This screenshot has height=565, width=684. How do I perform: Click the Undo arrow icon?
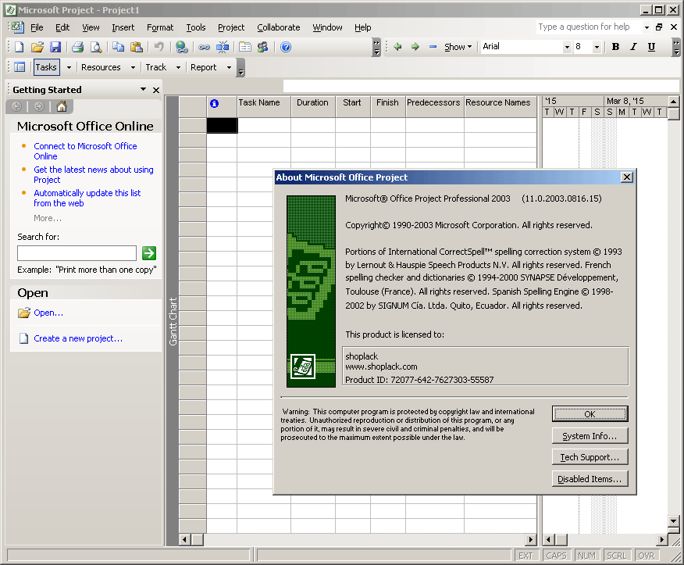(159, 47)
